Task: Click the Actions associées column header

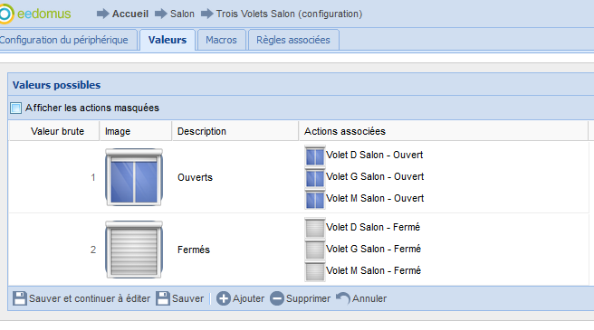Action: [444, 131]
